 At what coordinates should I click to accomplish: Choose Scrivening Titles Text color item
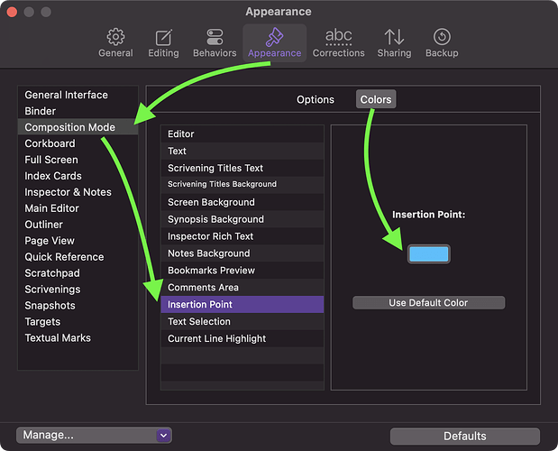[242, 168]
